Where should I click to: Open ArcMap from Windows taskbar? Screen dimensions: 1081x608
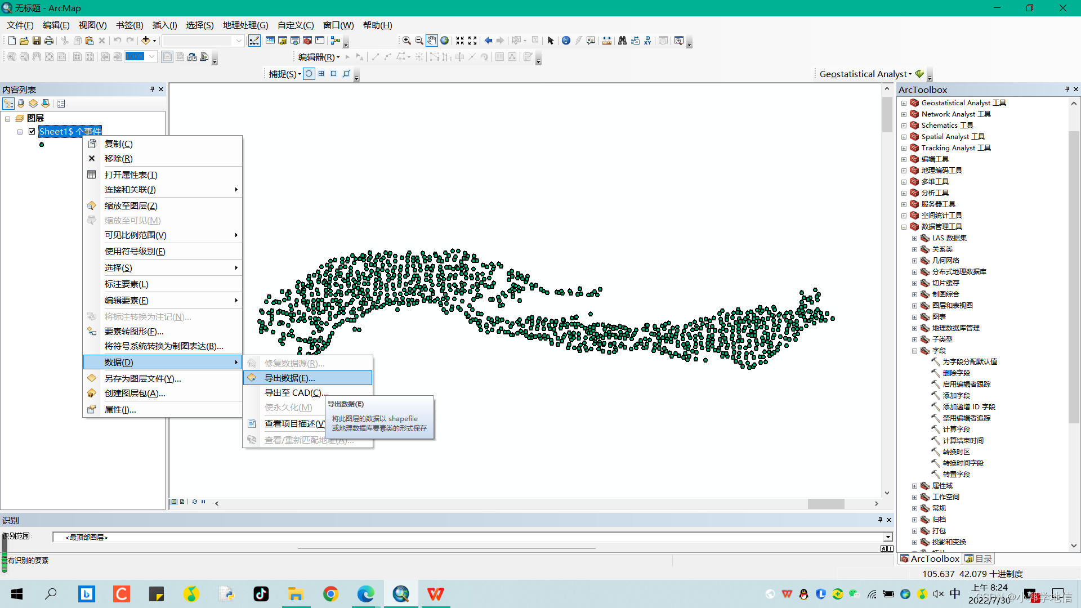click(401, 594)
